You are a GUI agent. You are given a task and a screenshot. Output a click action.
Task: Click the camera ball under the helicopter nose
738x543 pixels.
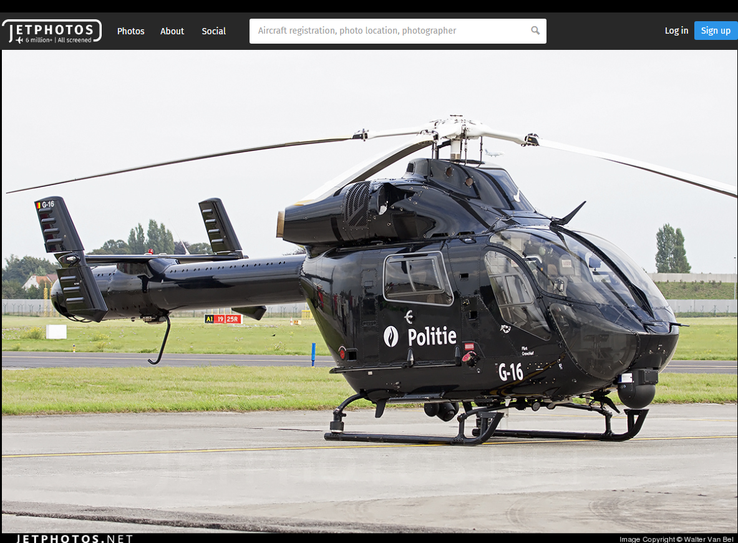click(x=636, y=394)
